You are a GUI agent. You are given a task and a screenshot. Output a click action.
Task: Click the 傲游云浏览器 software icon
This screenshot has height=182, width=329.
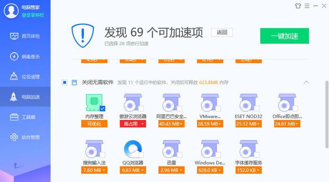pyautogui.click(x=132, y=103)
